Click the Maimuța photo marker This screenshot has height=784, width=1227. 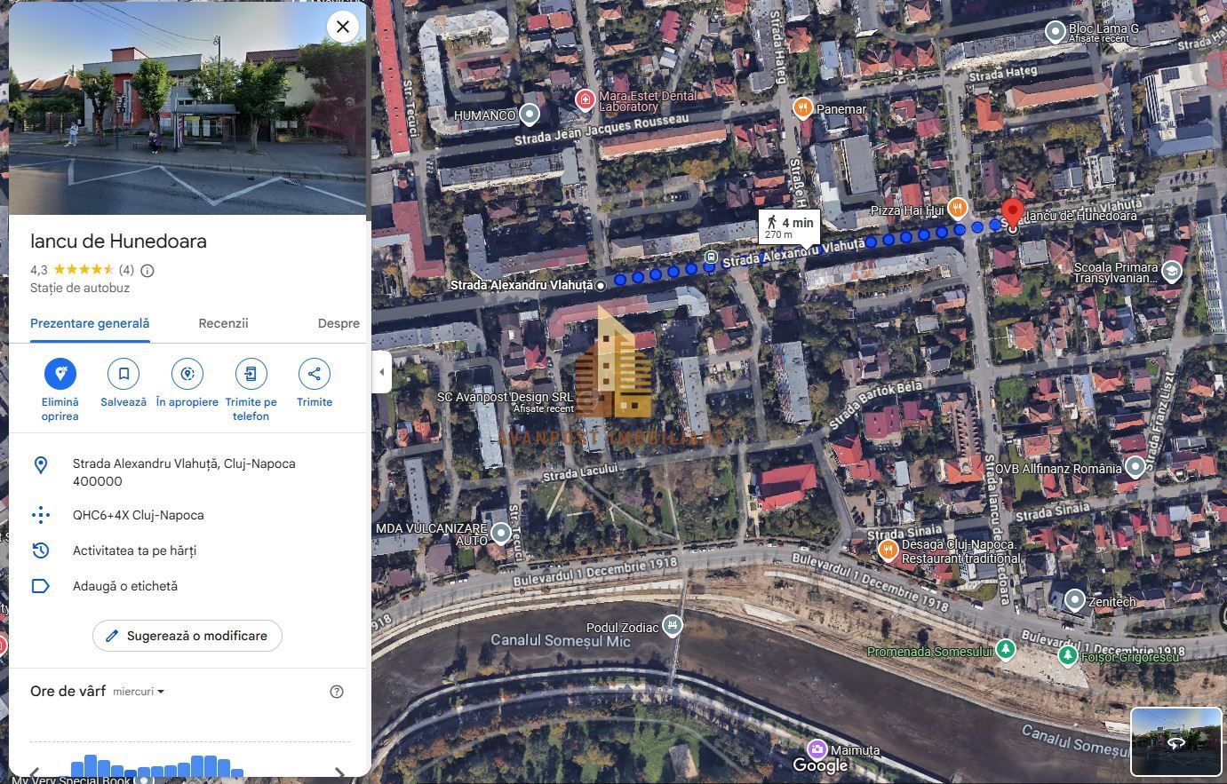click(817, 750)
